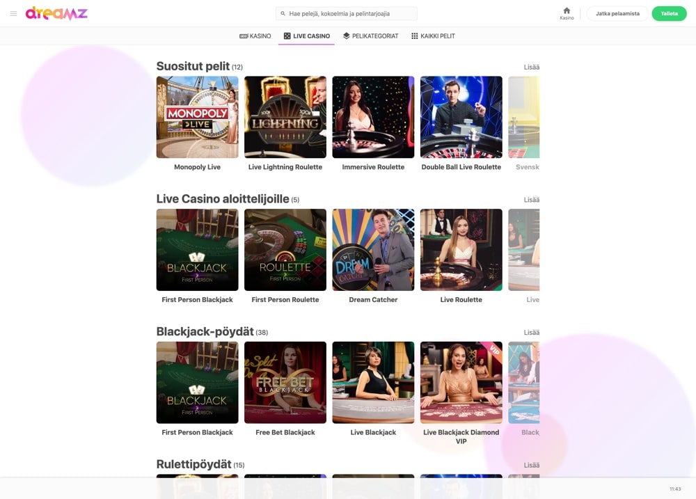The image size is (696, 499).
Task: Open First Person Blackjack thumbnail in Aloittelijoille
Action: (197, 249)
